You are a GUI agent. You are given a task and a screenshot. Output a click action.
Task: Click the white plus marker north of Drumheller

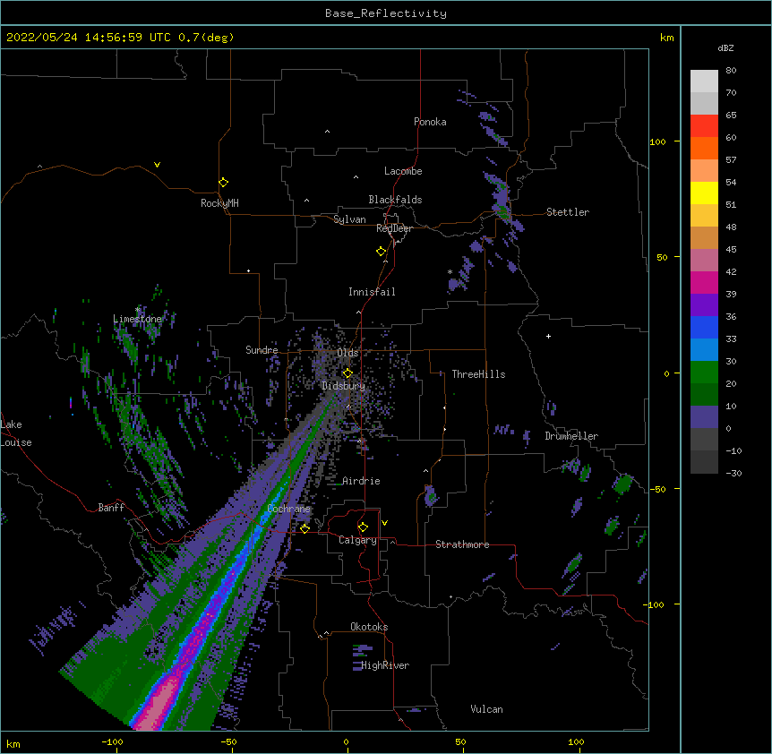(548, 336)
